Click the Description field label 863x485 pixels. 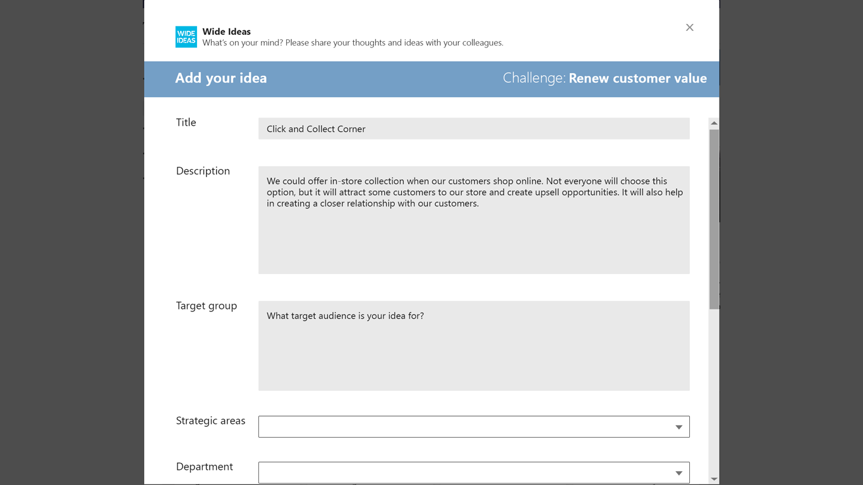(x=203, y=171)
